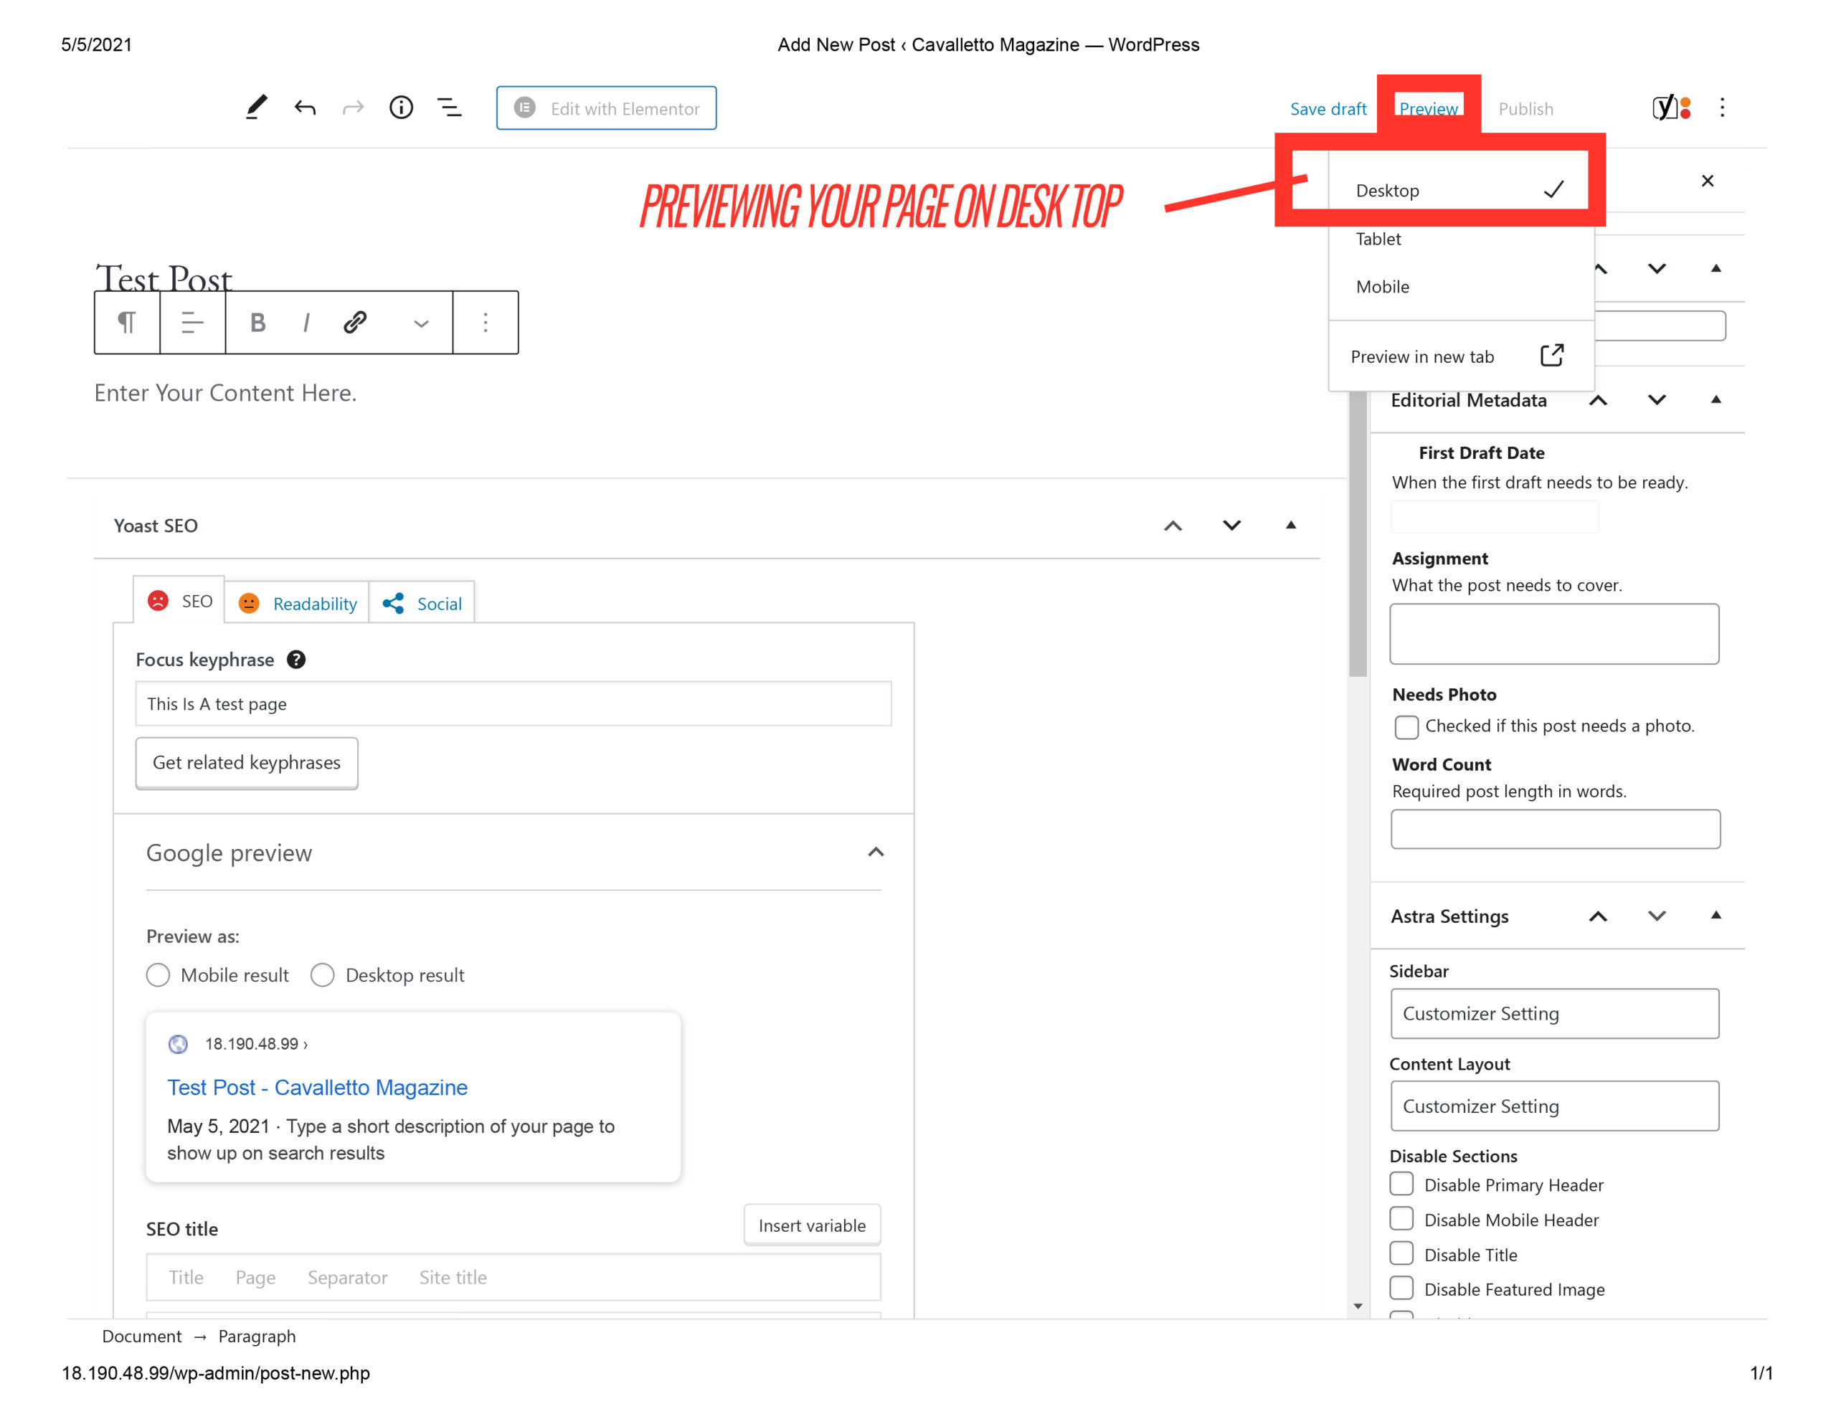Enable Disable Mobile Header checkbox
This screenshot has width=1836, height=1419.
(x=1401, y=1219)
